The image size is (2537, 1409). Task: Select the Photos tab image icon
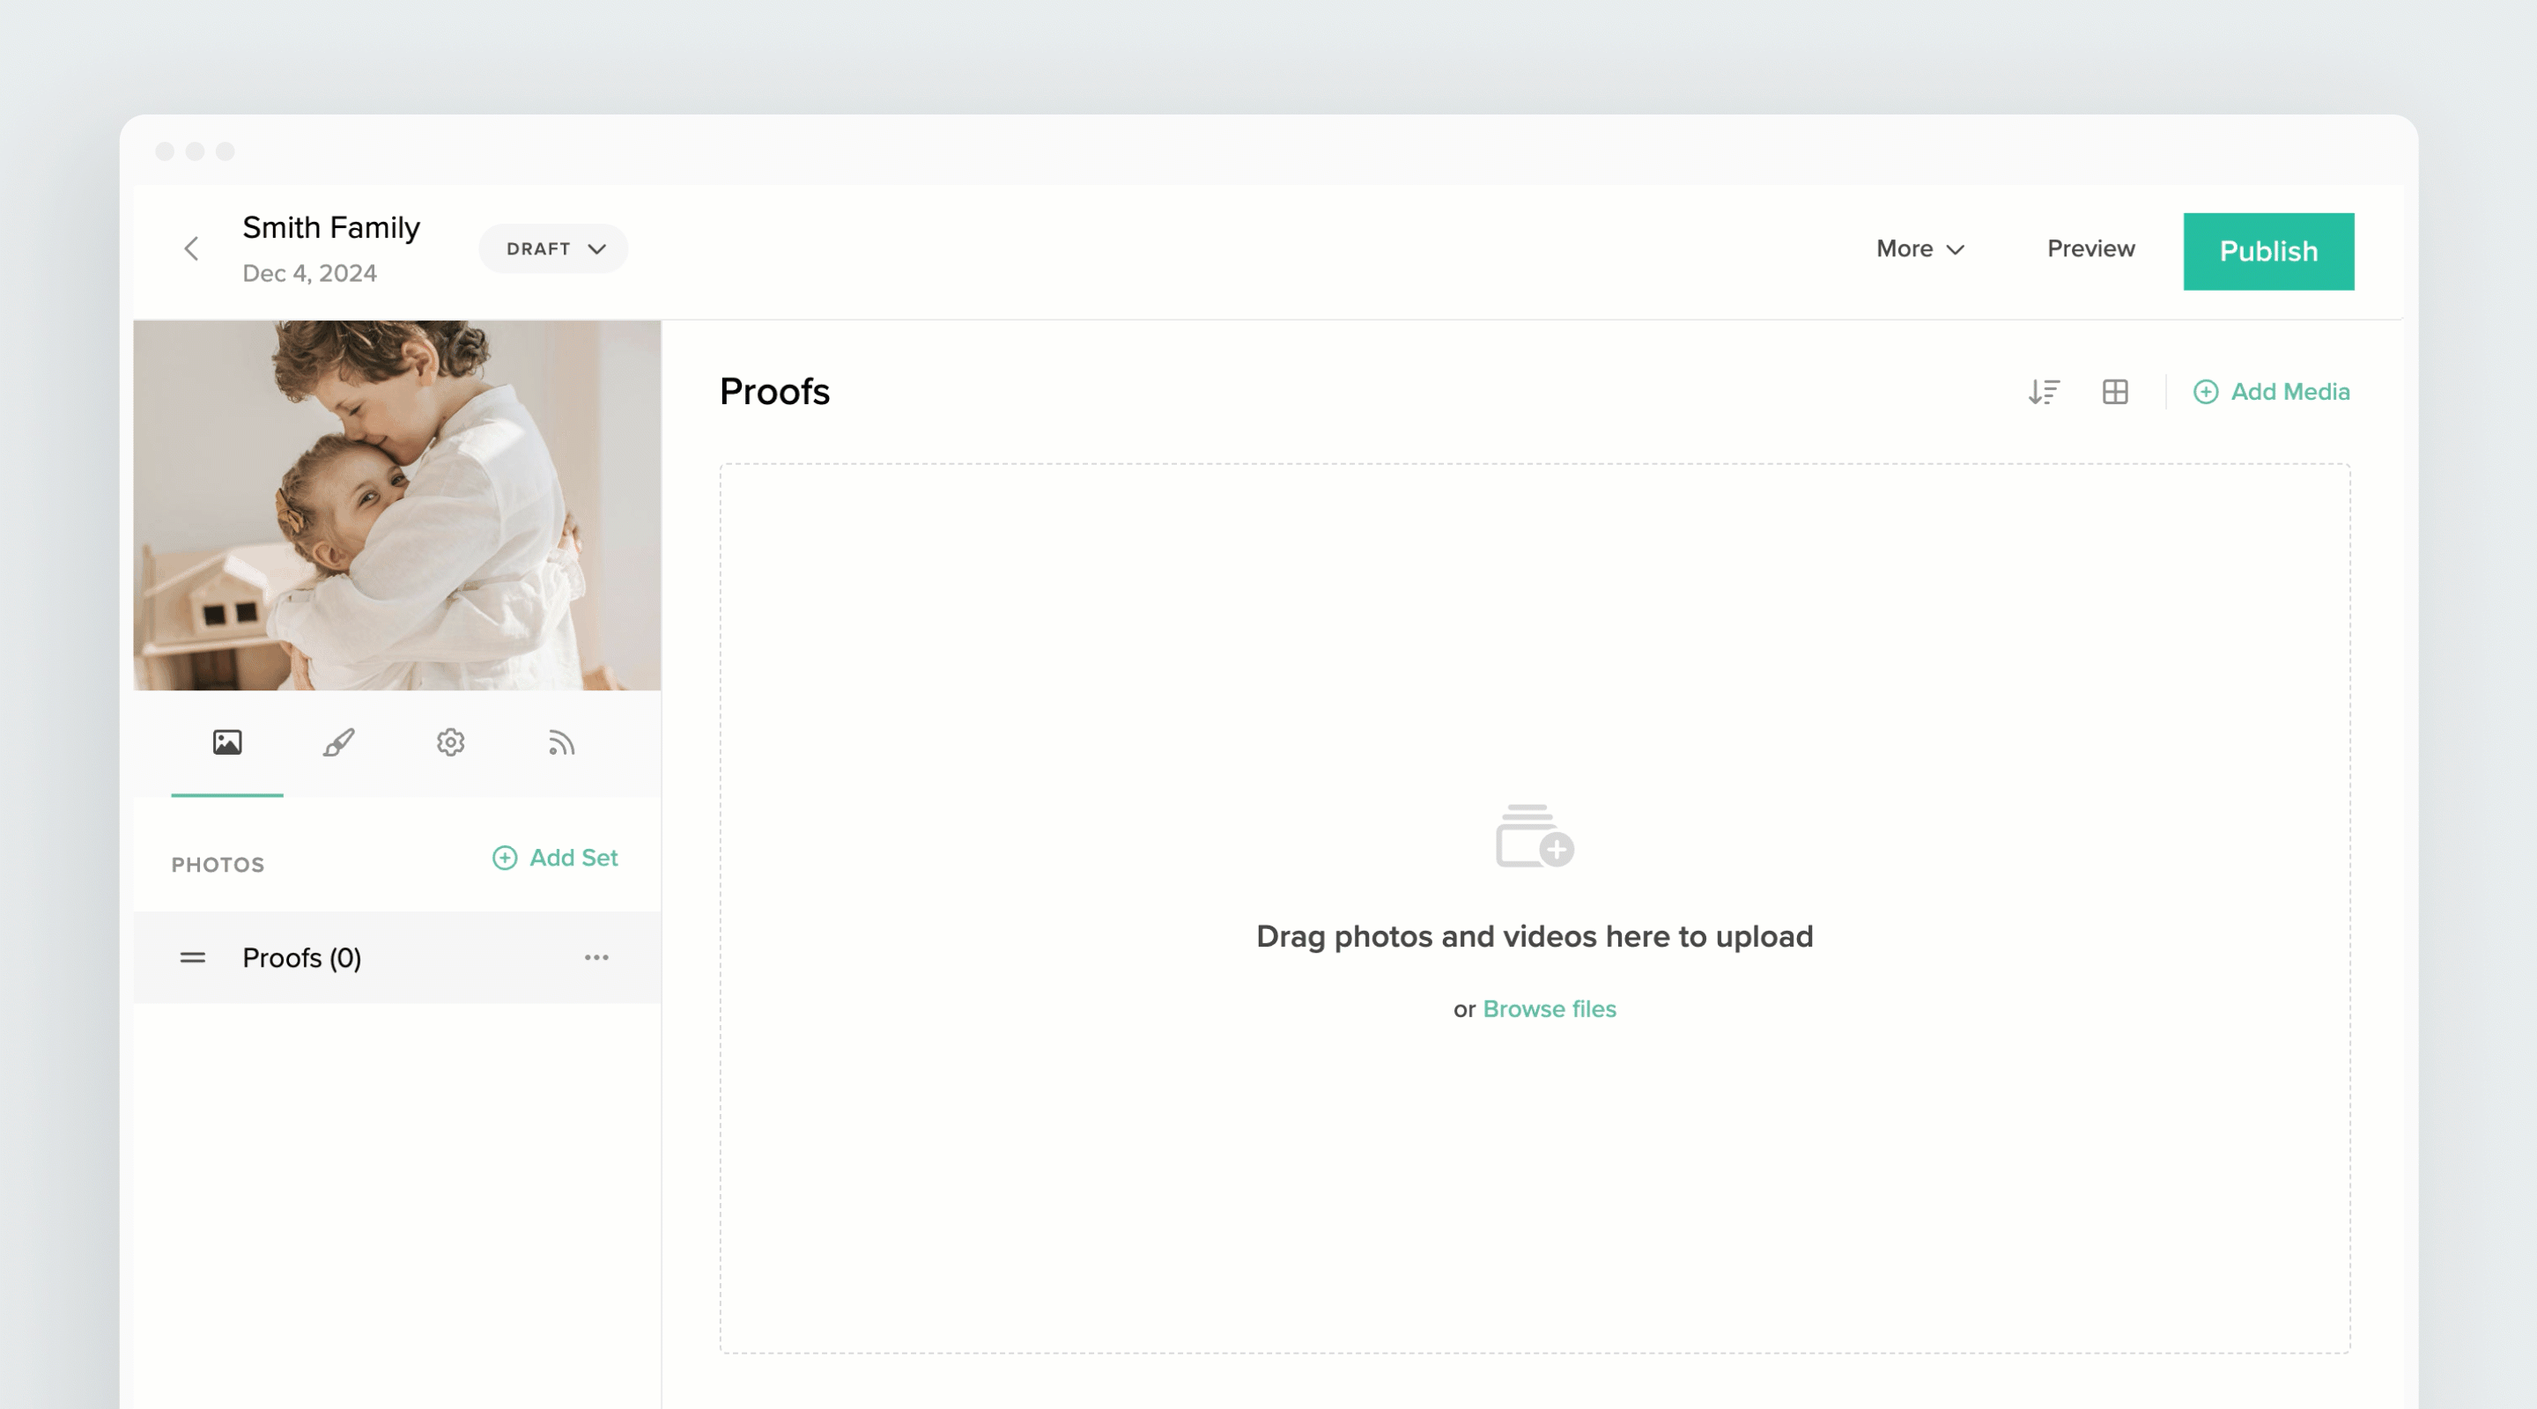click(227, 742)
